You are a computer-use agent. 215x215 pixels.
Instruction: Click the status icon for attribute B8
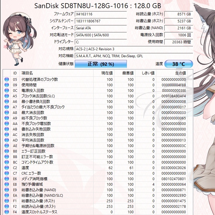[7, 151]
